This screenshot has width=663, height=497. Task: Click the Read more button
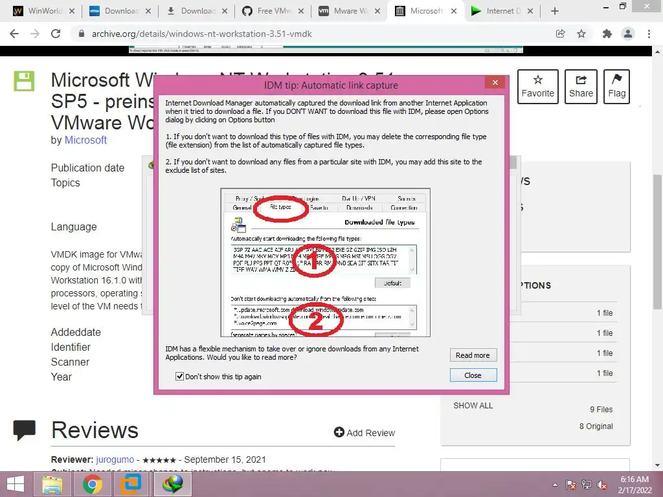pos(473,355)
